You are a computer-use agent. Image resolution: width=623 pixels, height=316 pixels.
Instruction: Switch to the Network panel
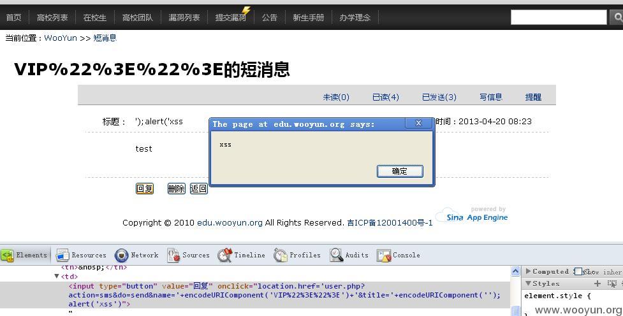[136, 255]
